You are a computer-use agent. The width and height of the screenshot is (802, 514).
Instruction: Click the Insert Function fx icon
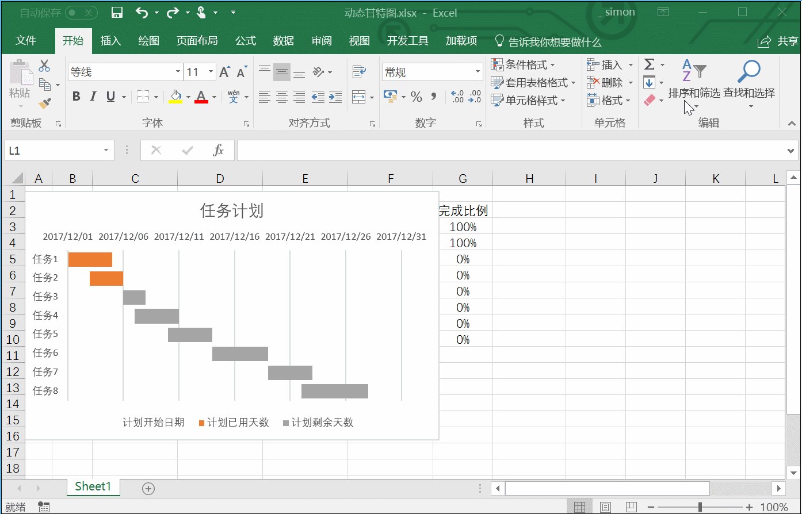pos(218,151)
